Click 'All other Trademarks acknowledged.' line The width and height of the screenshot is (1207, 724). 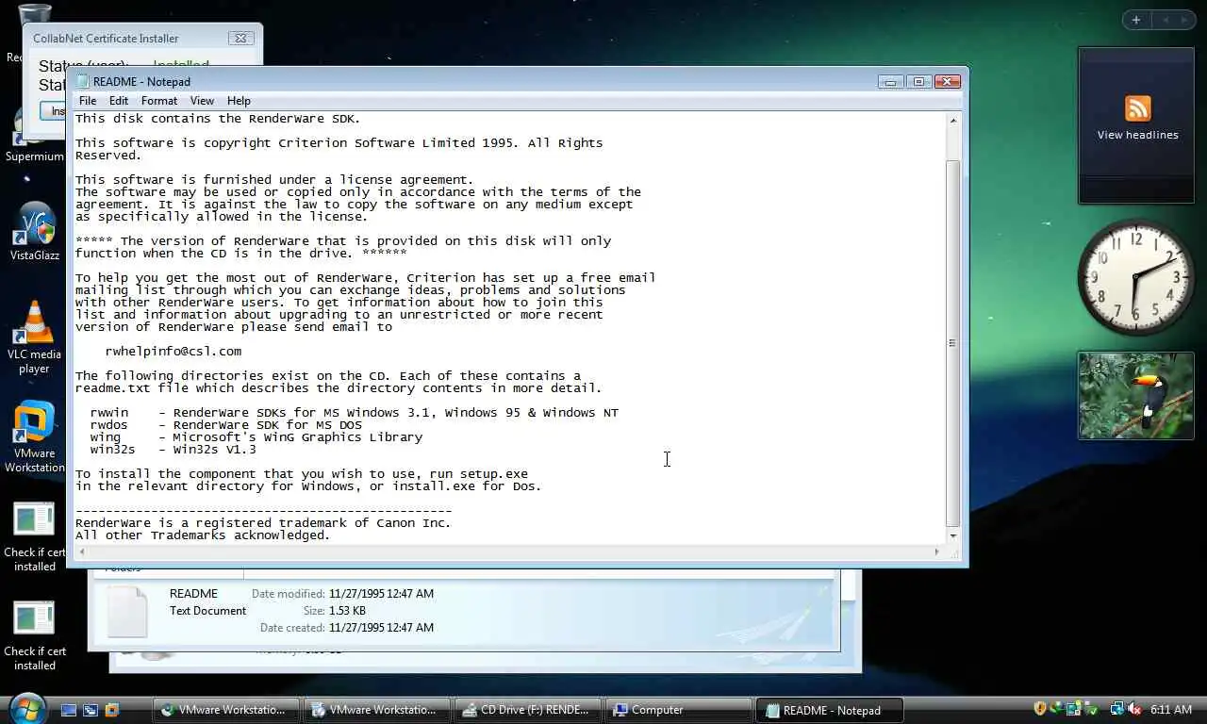[203, 535]
